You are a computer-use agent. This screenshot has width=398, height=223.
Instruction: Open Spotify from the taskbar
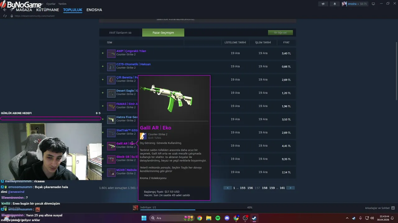click(218, 218)
